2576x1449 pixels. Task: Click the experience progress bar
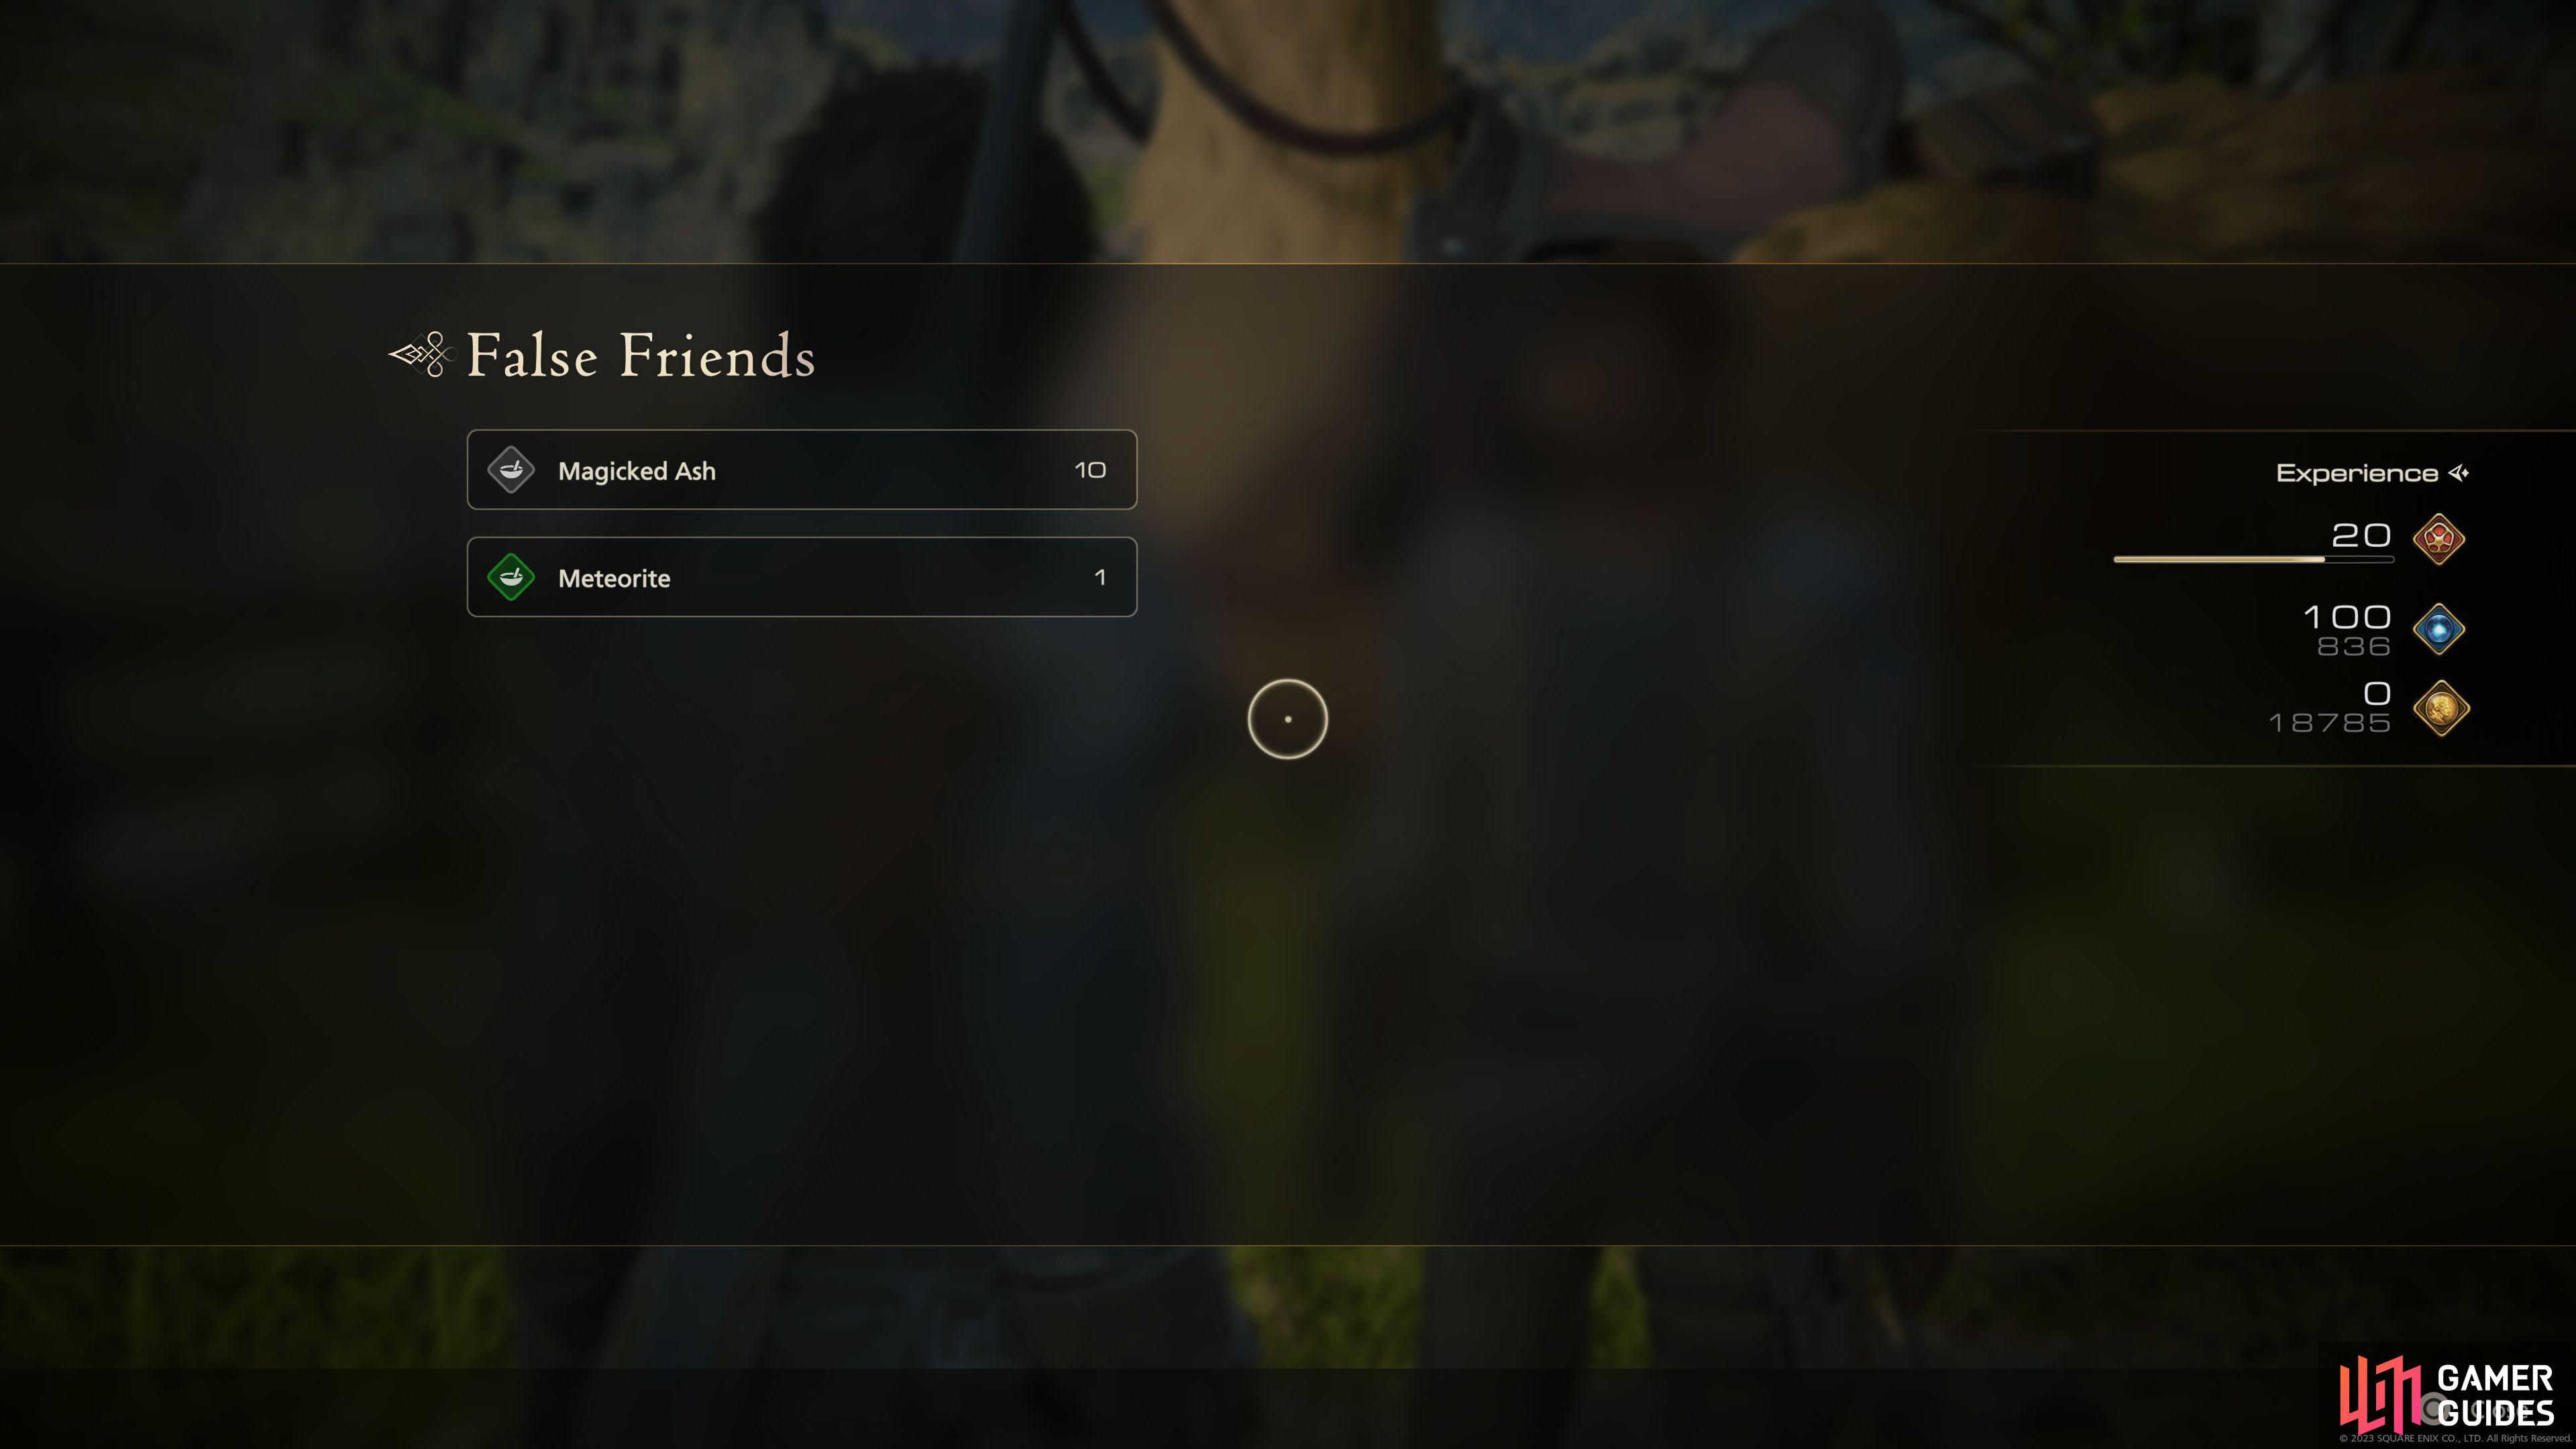[2253, 559]
